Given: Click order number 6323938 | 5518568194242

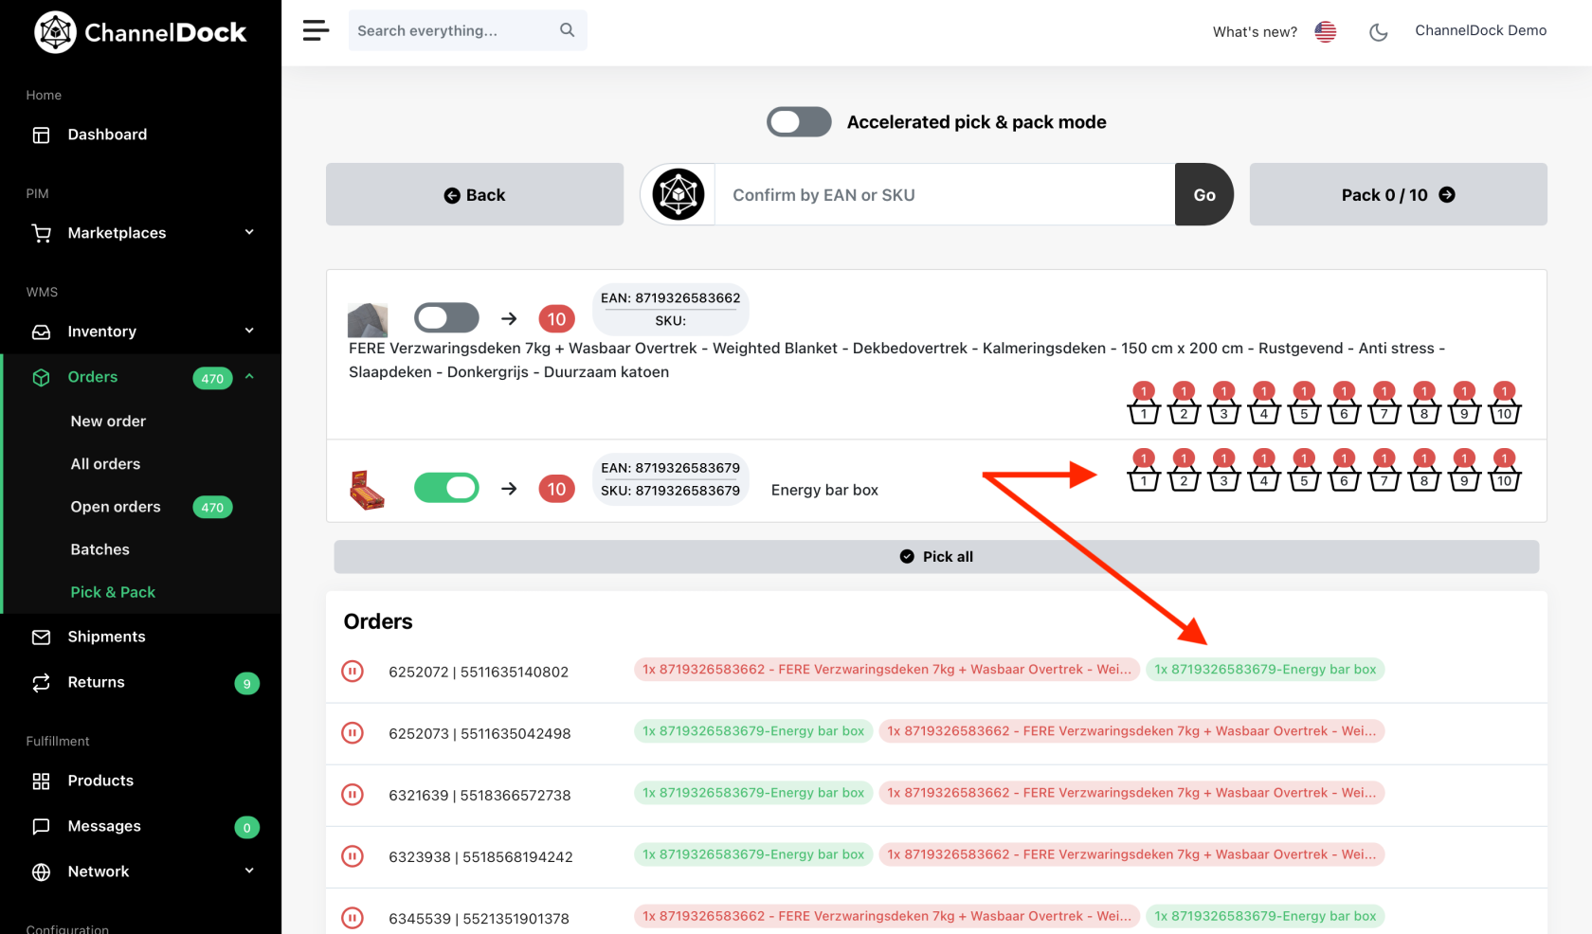Looking at the screenshot, I should coord(480,857).
